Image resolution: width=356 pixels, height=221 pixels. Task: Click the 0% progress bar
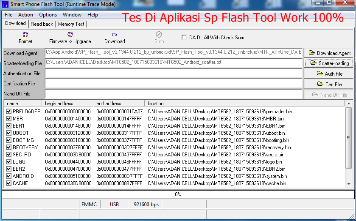coord(178,194)
